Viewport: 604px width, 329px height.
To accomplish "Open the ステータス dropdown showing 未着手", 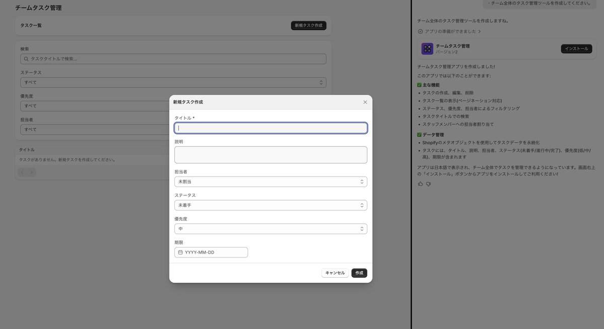I will (271, 205).
